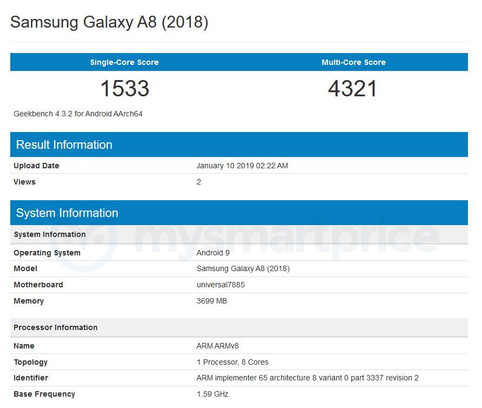This screenshot has height=408, width=482.
Task: Click the blue System Information section banner
Action: point(239,213)
